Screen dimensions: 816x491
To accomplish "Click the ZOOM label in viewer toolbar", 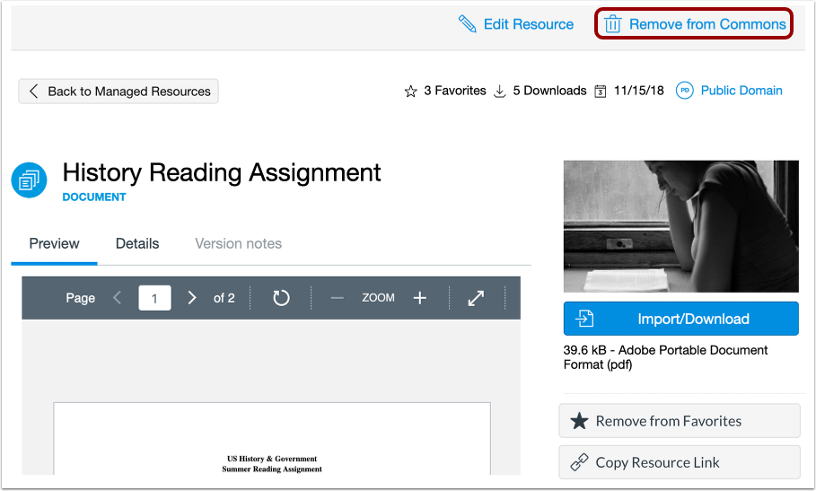I will 378,297.
